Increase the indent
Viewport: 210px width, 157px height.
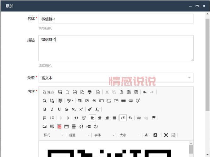click(68, 118)
